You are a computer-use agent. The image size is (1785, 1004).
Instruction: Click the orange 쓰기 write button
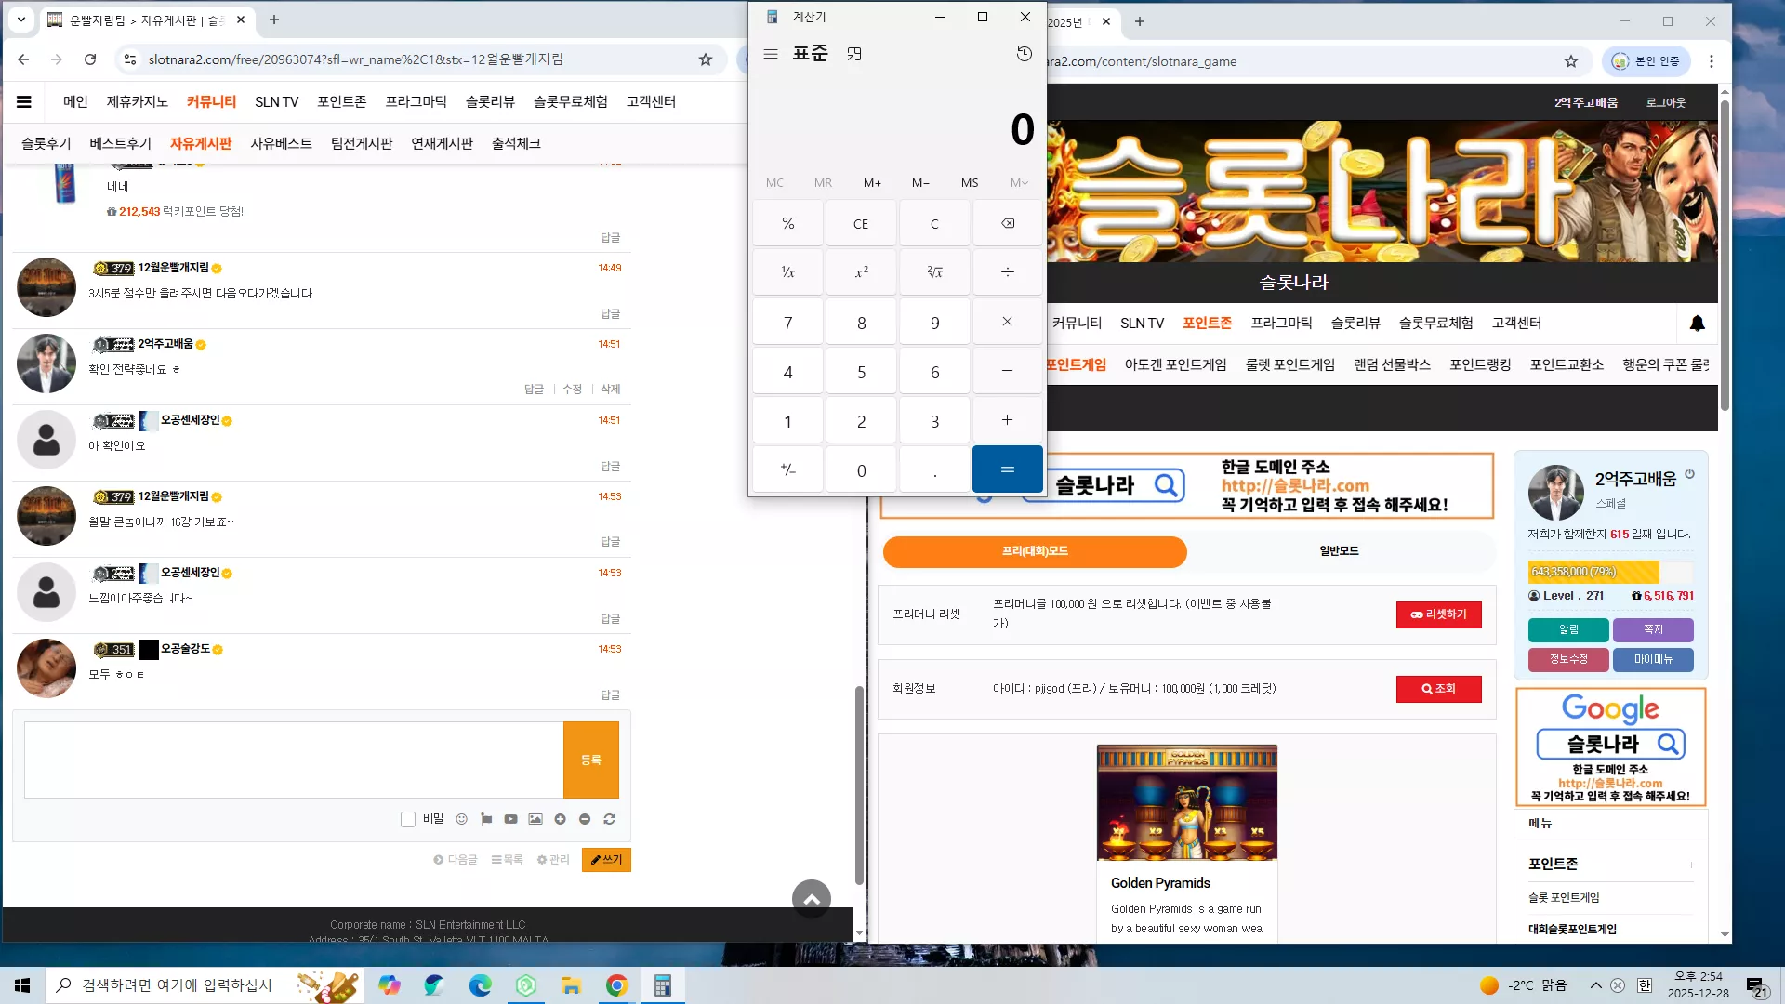click(606, 860)
